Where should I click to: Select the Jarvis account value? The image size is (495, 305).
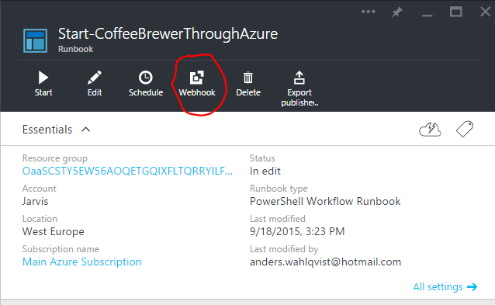[x=35, y=201]
